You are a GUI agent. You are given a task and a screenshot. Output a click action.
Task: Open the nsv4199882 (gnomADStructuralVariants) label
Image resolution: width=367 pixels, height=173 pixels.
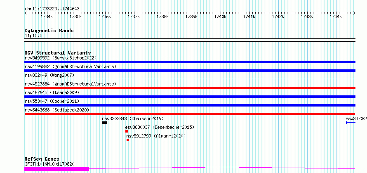(71, 66)
